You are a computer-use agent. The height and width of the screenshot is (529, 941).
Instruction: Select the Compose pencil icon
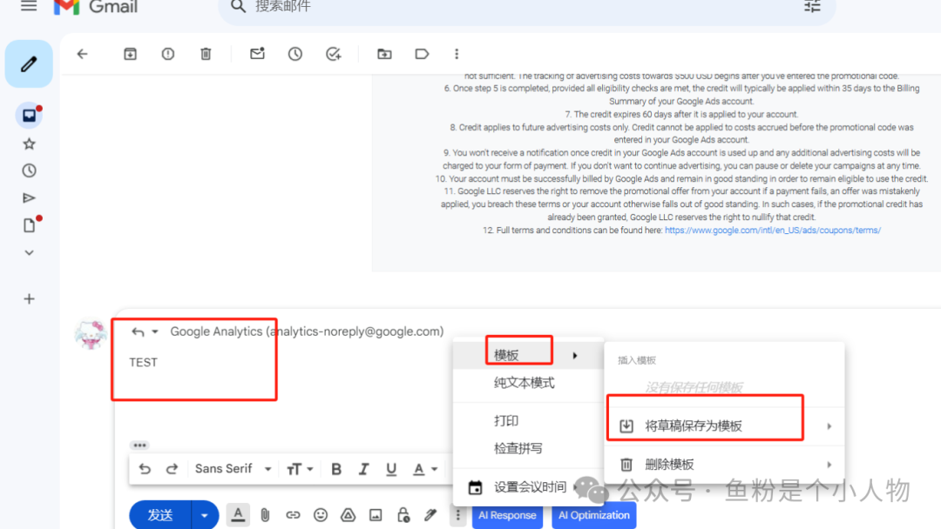[x=29, y=64]
